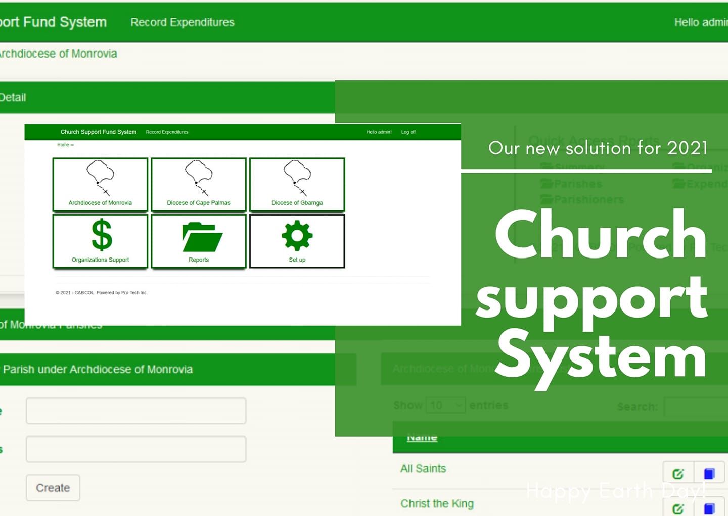Click the Create button
The image size is (728, 516).
[53, 488]
